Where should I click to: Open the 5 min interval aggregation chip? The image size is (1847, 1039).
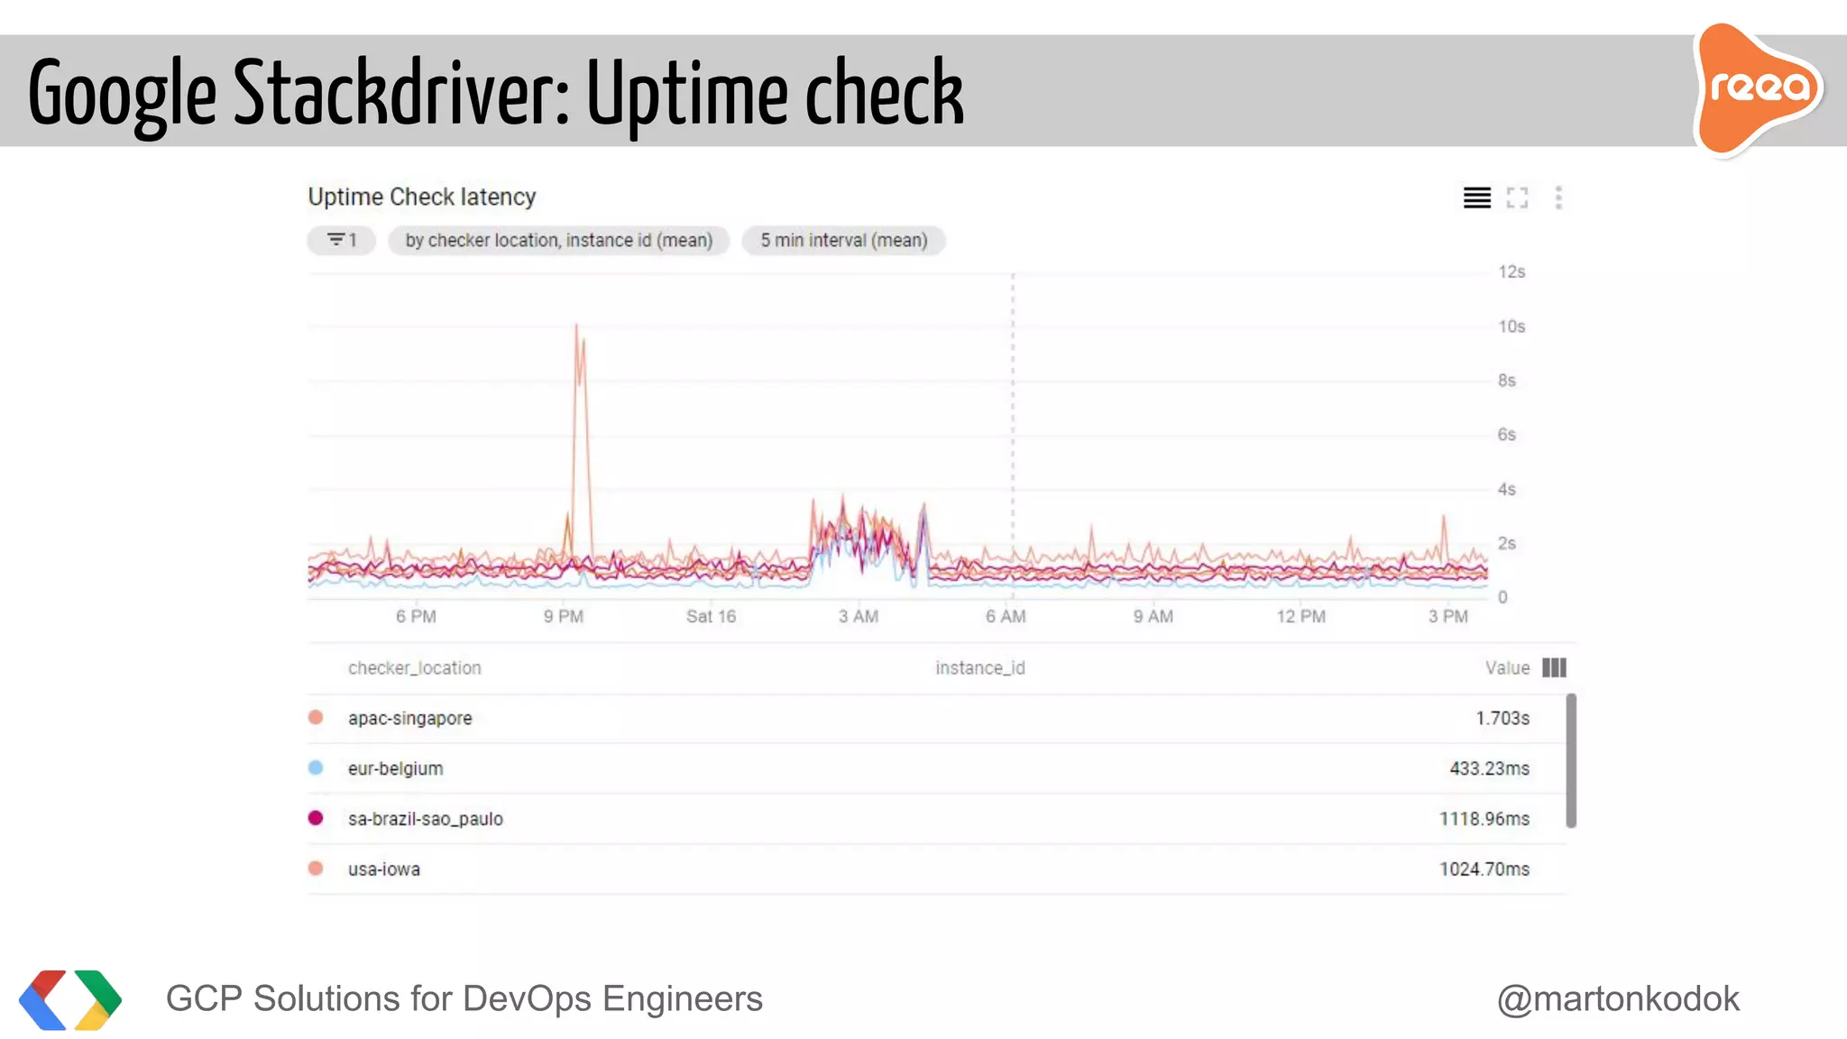[843, 240]
